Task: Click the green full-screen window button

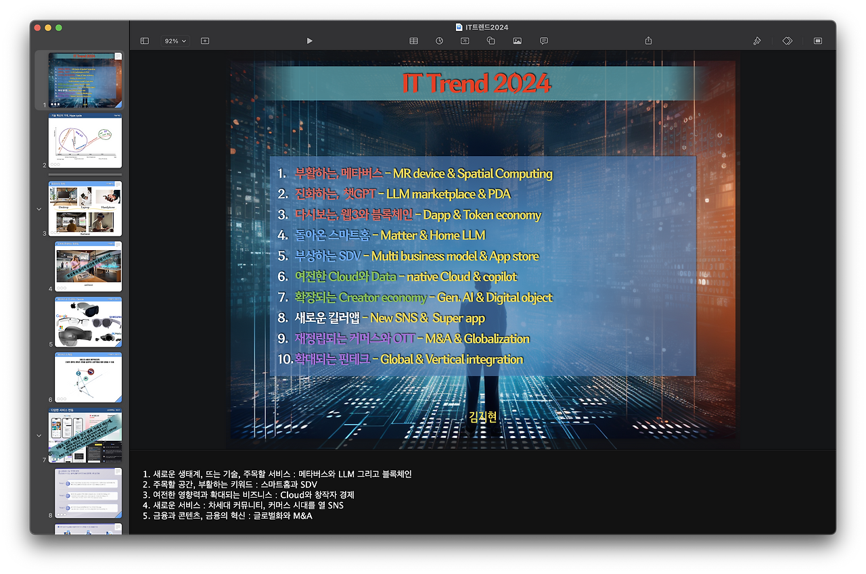Action: (59, 27)
